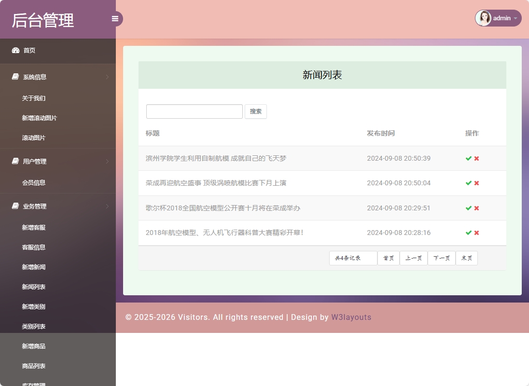Toggle the green check on the 2018年航空模型 row
This screenshot has width=529, height=386.
tap(468, 233)
